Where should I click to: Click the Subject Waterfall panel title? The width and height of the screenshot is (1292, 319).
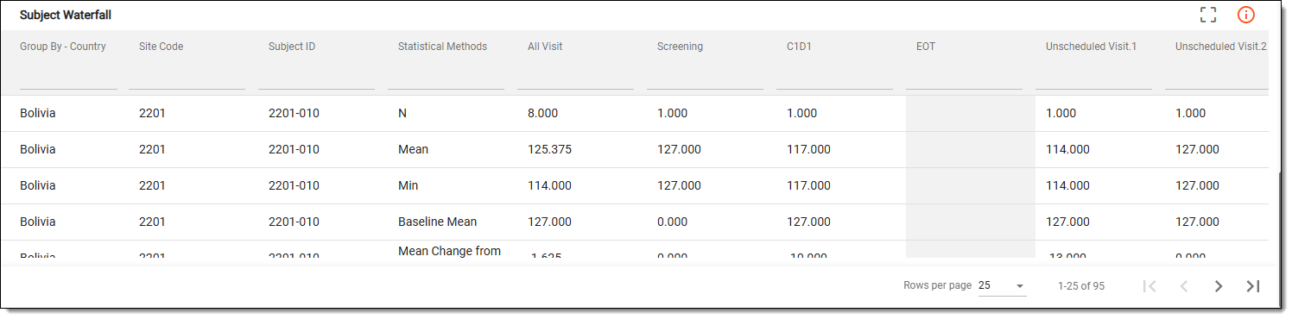point(66,15)
